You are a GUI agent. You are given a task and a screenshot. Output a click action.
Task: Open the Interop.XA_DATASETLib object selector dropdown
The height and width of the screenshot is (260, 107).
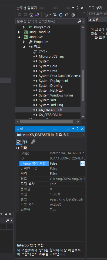point(83,135)
